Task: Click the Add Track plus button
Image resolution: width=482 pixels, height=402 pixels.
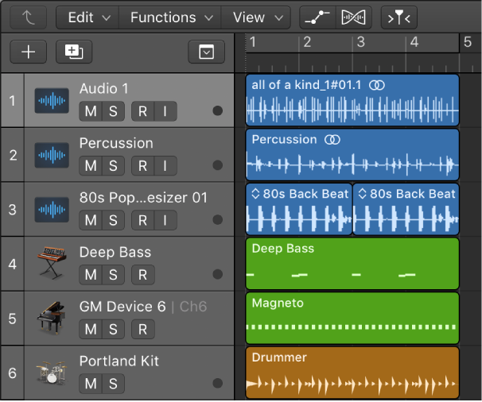Action: point(29,52)
